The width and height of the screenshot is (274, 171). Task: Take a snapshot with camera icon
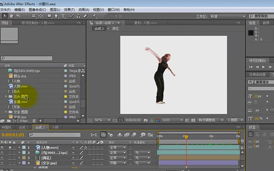146,120
